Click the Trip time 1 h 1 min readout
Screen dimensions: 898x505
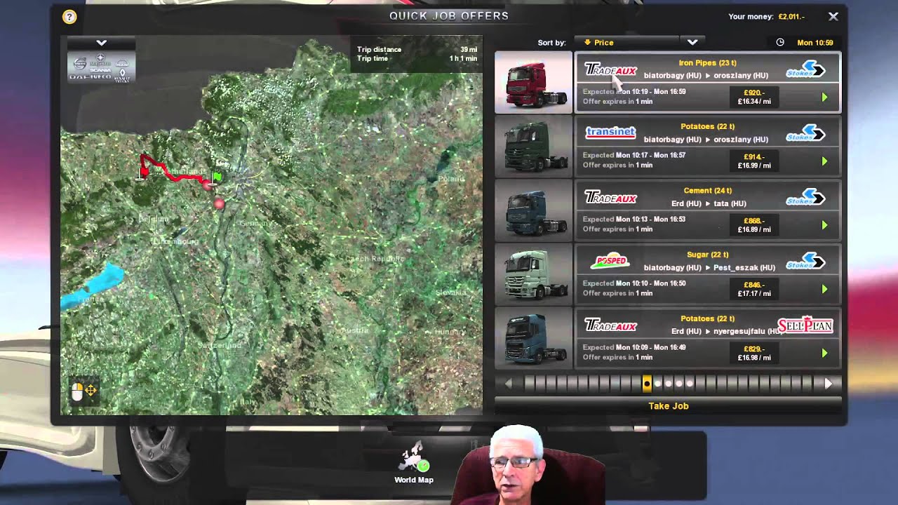click(417, 59)
